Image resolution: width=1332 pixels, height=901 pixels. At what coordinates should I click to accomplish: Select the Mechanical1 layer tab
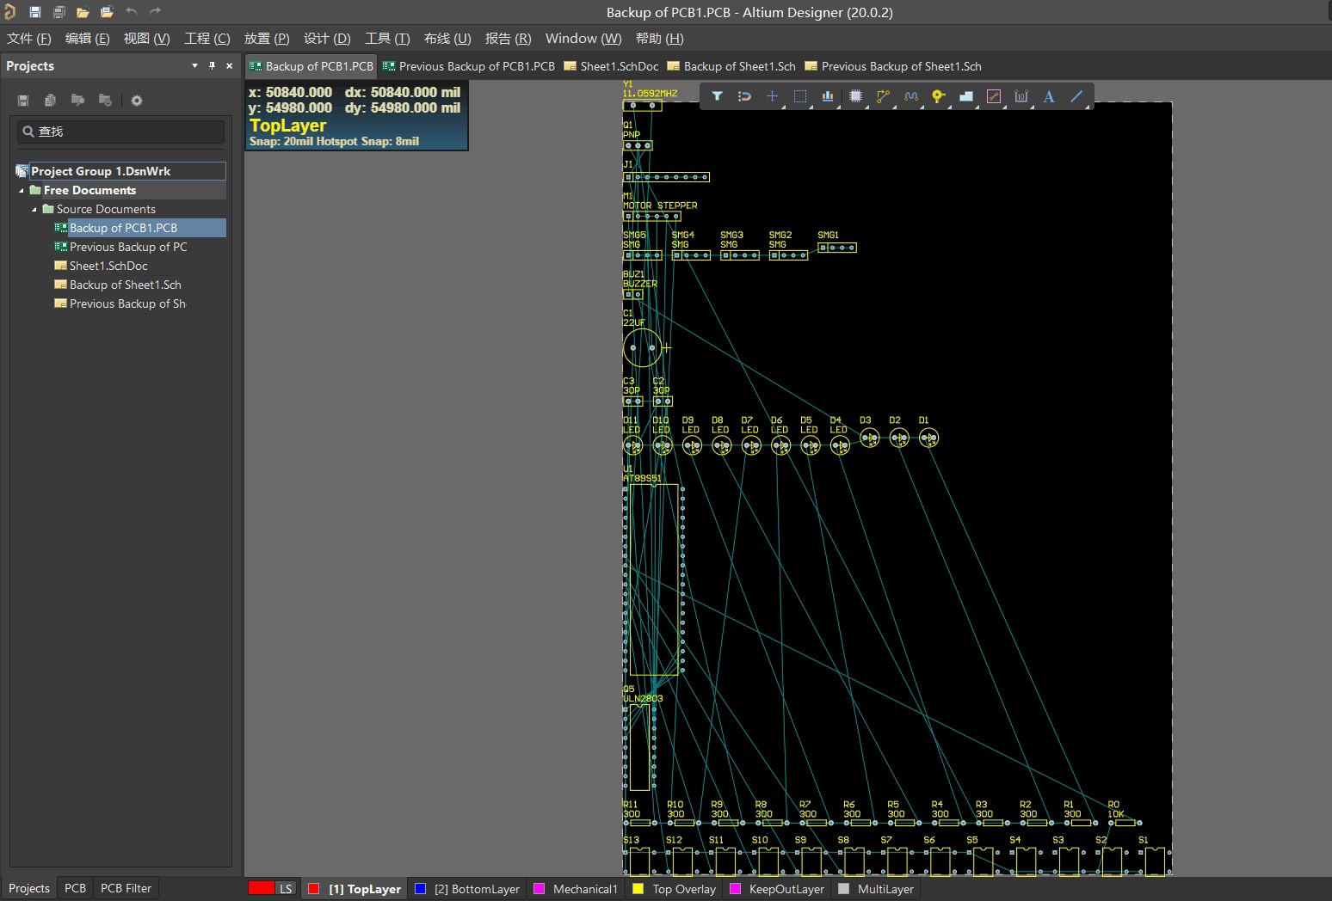(576, 889)
